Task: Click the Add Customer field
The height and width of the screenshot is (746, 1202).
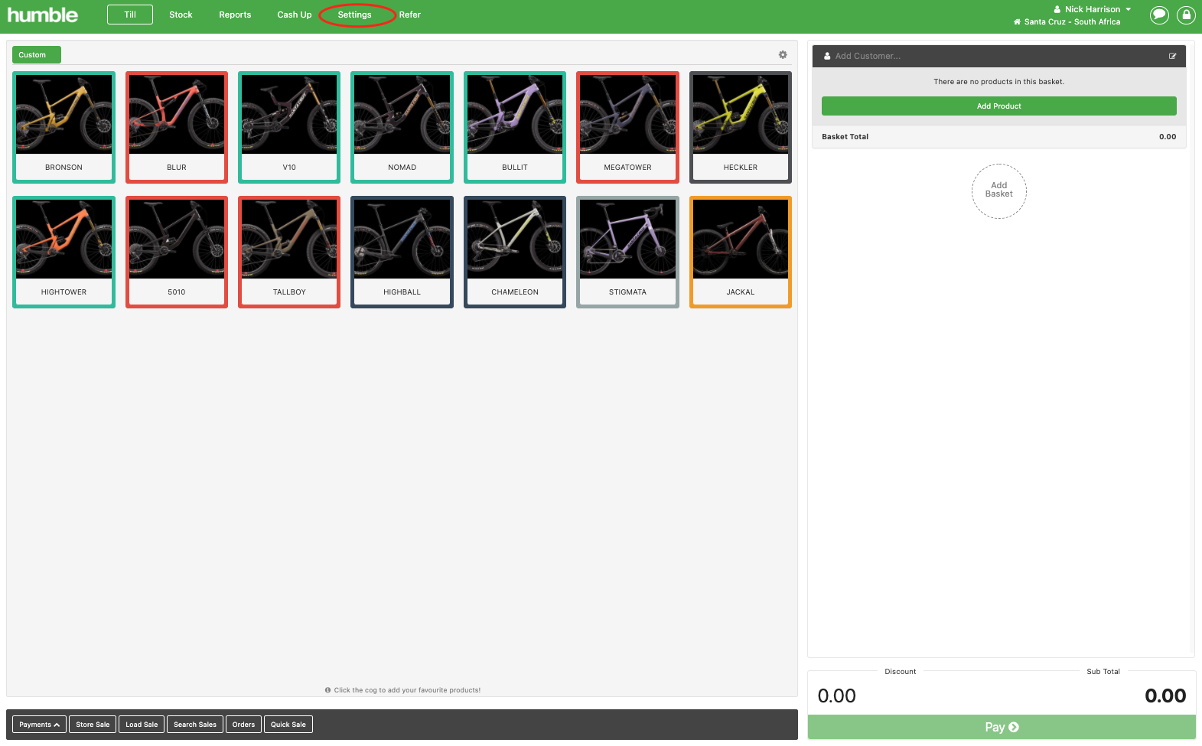Action: point(995,56)
